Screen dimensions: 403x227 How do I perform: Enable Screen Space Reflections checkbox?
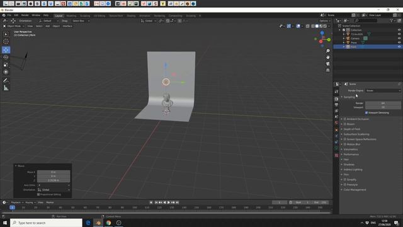point(345,139)
